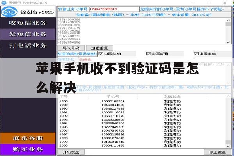Click phone number 13535540204
This screenshot has height=156, width=234.
(x=113, y=124)
